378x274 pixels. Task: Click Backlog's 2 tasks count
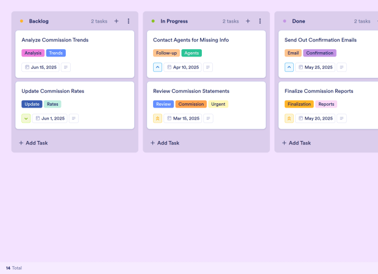point(99,21)
